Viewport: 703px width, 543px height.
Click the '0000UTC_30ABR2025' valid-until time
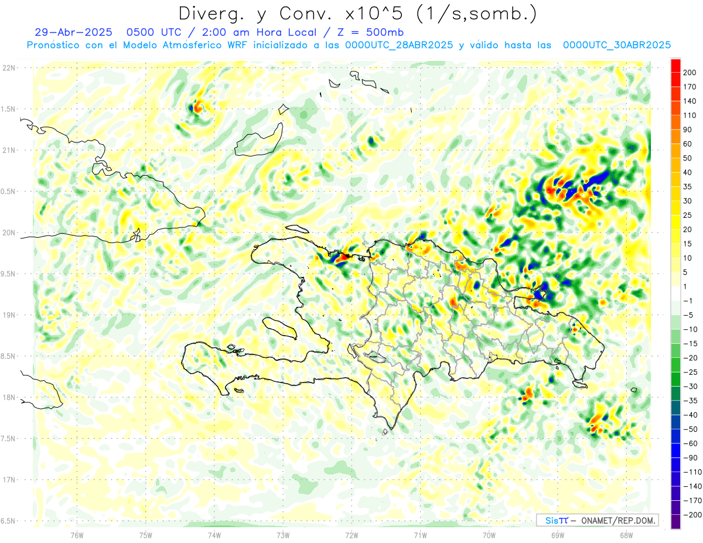(x=617, y=45)
